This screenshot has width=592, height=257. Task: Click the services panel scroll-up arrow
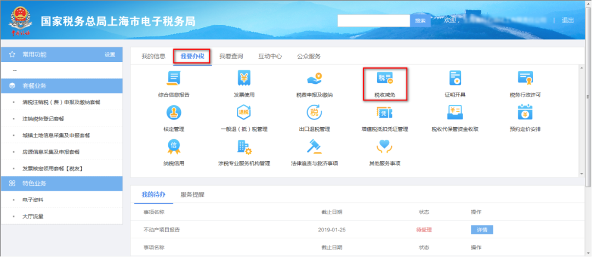582,67
